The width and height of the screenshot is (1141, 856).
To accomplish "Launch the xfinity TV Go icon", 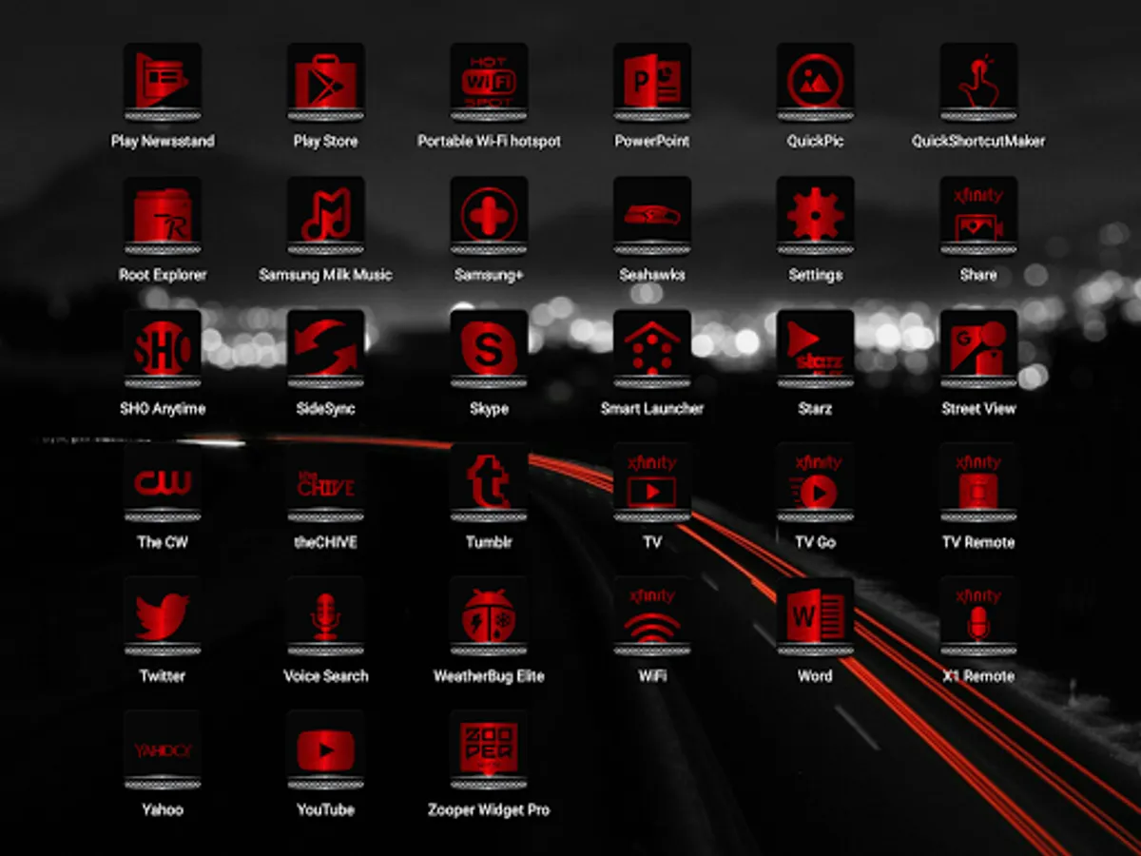I will point(815,483).
